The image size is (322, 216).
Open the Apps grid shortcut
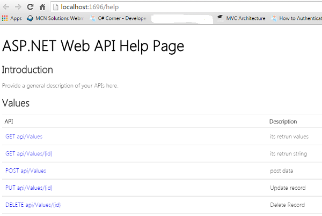coord(12,18)
